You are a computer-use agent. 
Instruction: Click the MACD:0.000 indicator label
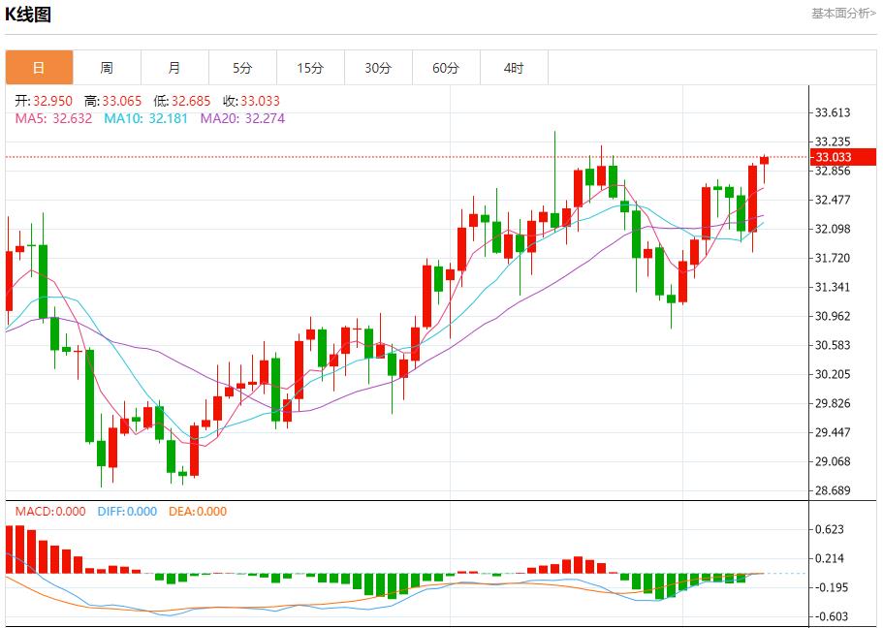coord(49,512)
